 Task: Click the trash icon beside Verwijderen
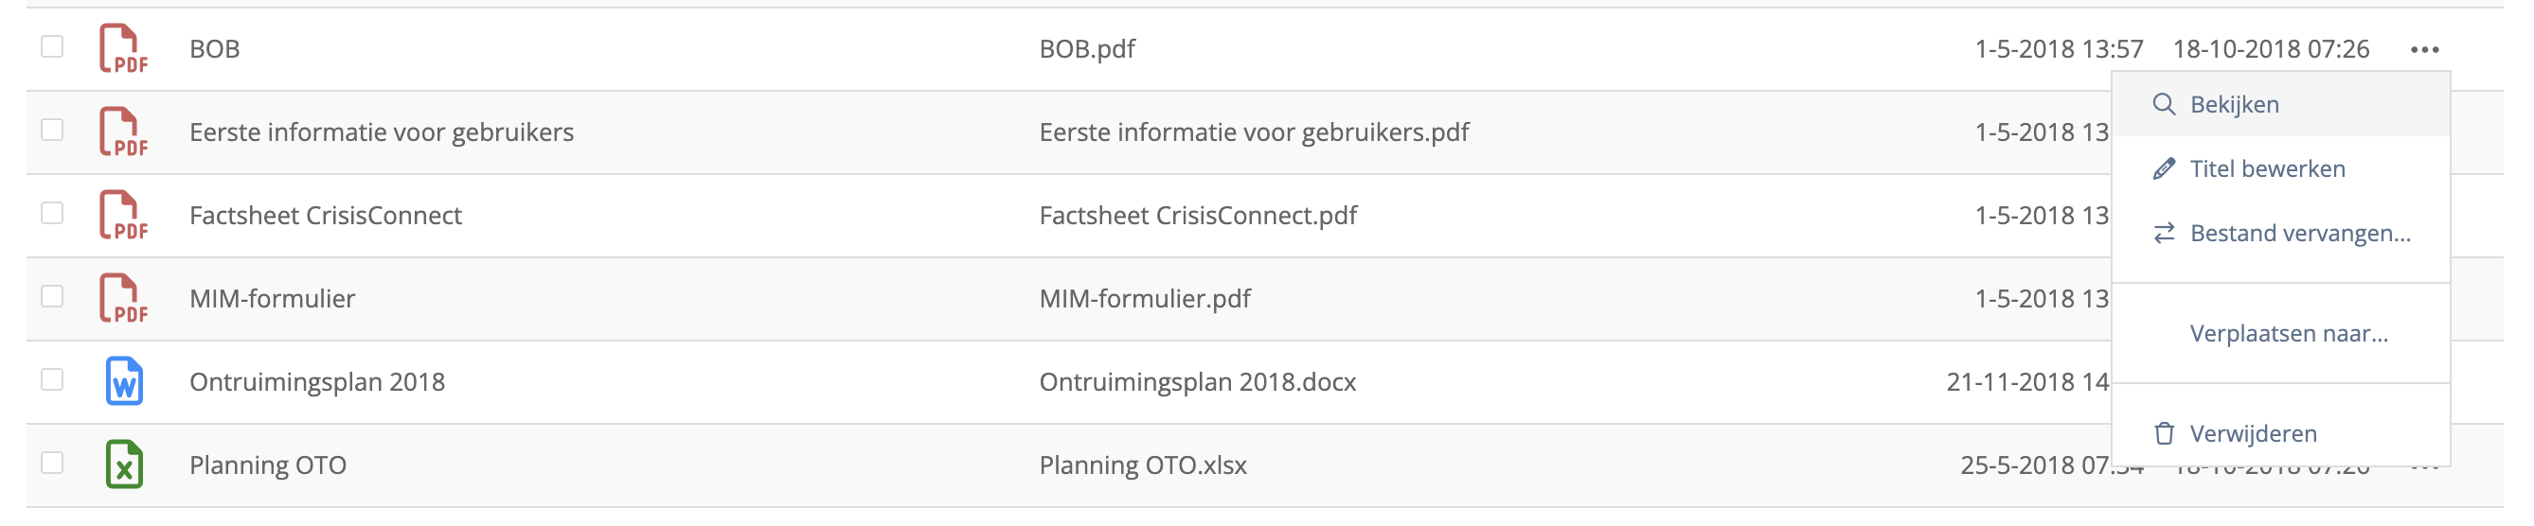click(x=2163, y=433)
